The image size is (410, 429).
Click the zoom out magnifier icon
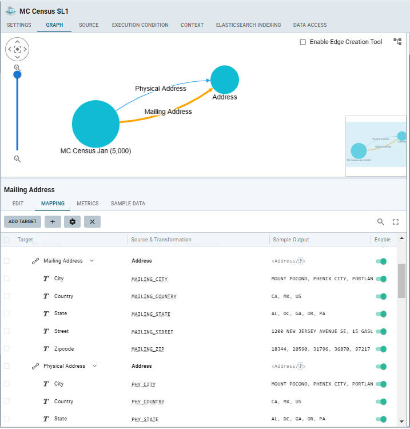[17, 159]
